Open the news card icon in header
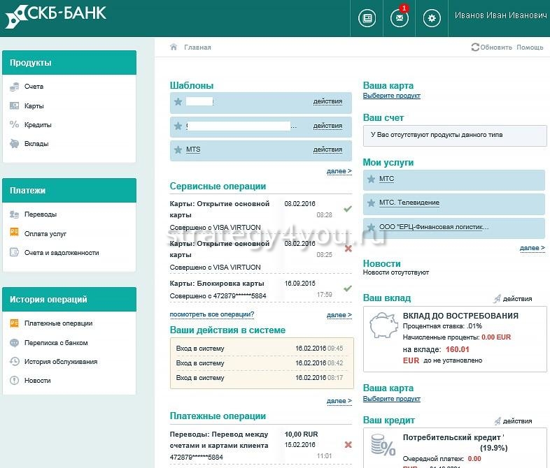 (x=366, y=19)
